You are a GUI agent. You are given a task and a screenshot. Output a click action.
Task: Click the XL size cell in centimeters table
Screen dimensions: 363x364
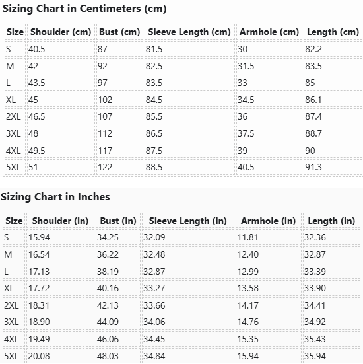pos(11,100)
